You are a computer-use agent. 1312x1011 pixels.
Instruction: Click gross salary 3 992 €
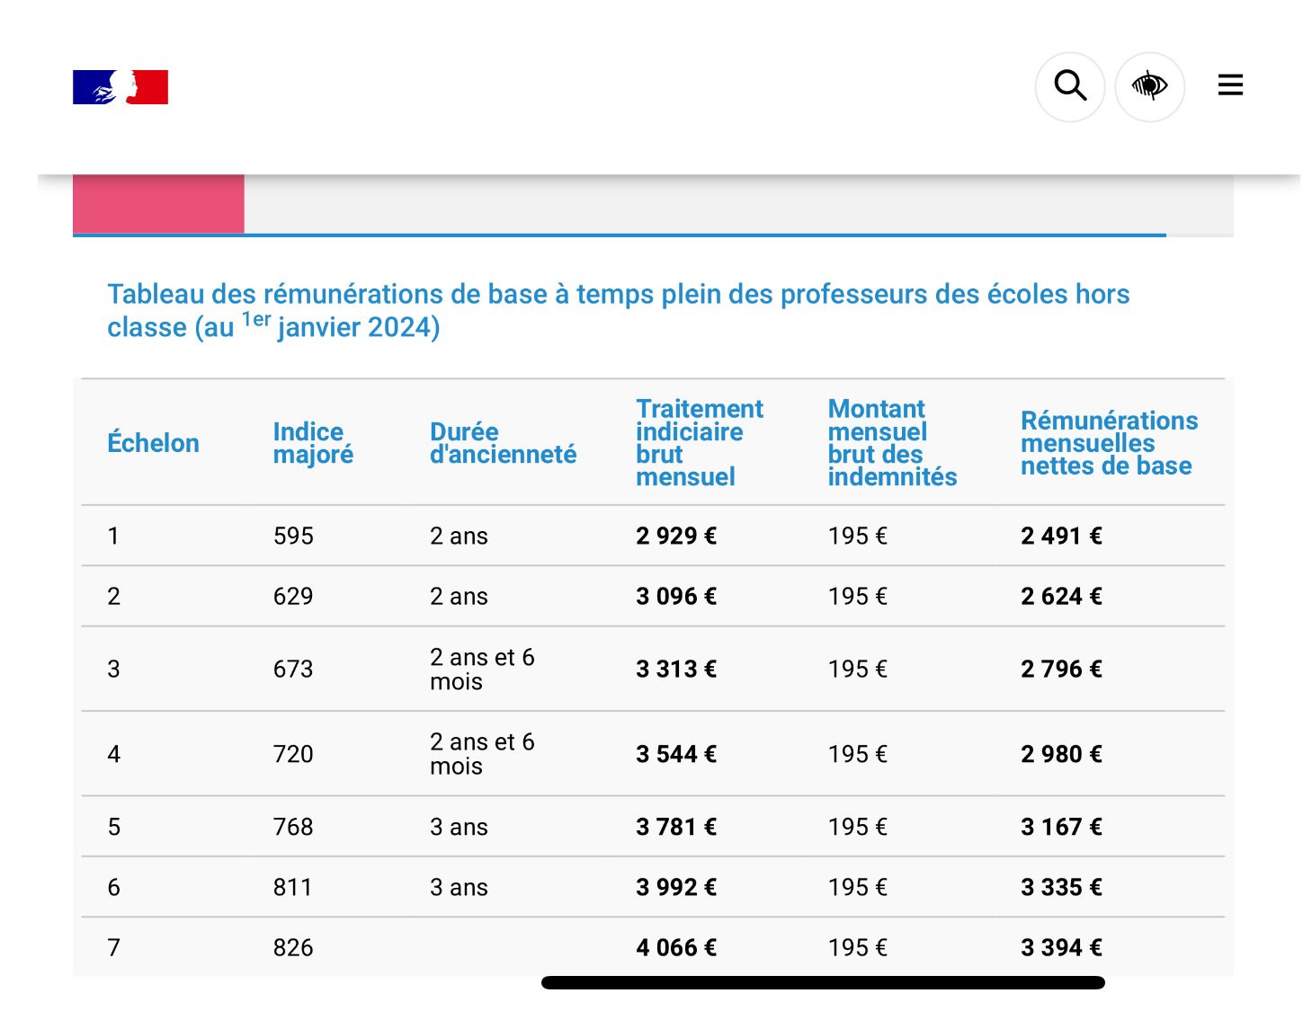(676, 888)
